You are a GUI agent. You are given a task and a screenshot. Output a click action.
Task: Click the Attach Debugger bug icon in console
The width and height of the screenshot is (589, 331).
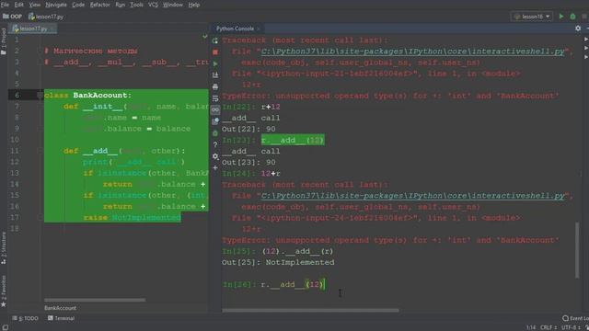click(215, 133)
